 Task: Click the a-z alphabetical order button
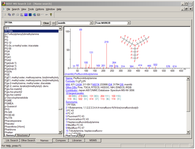[54, 23]
